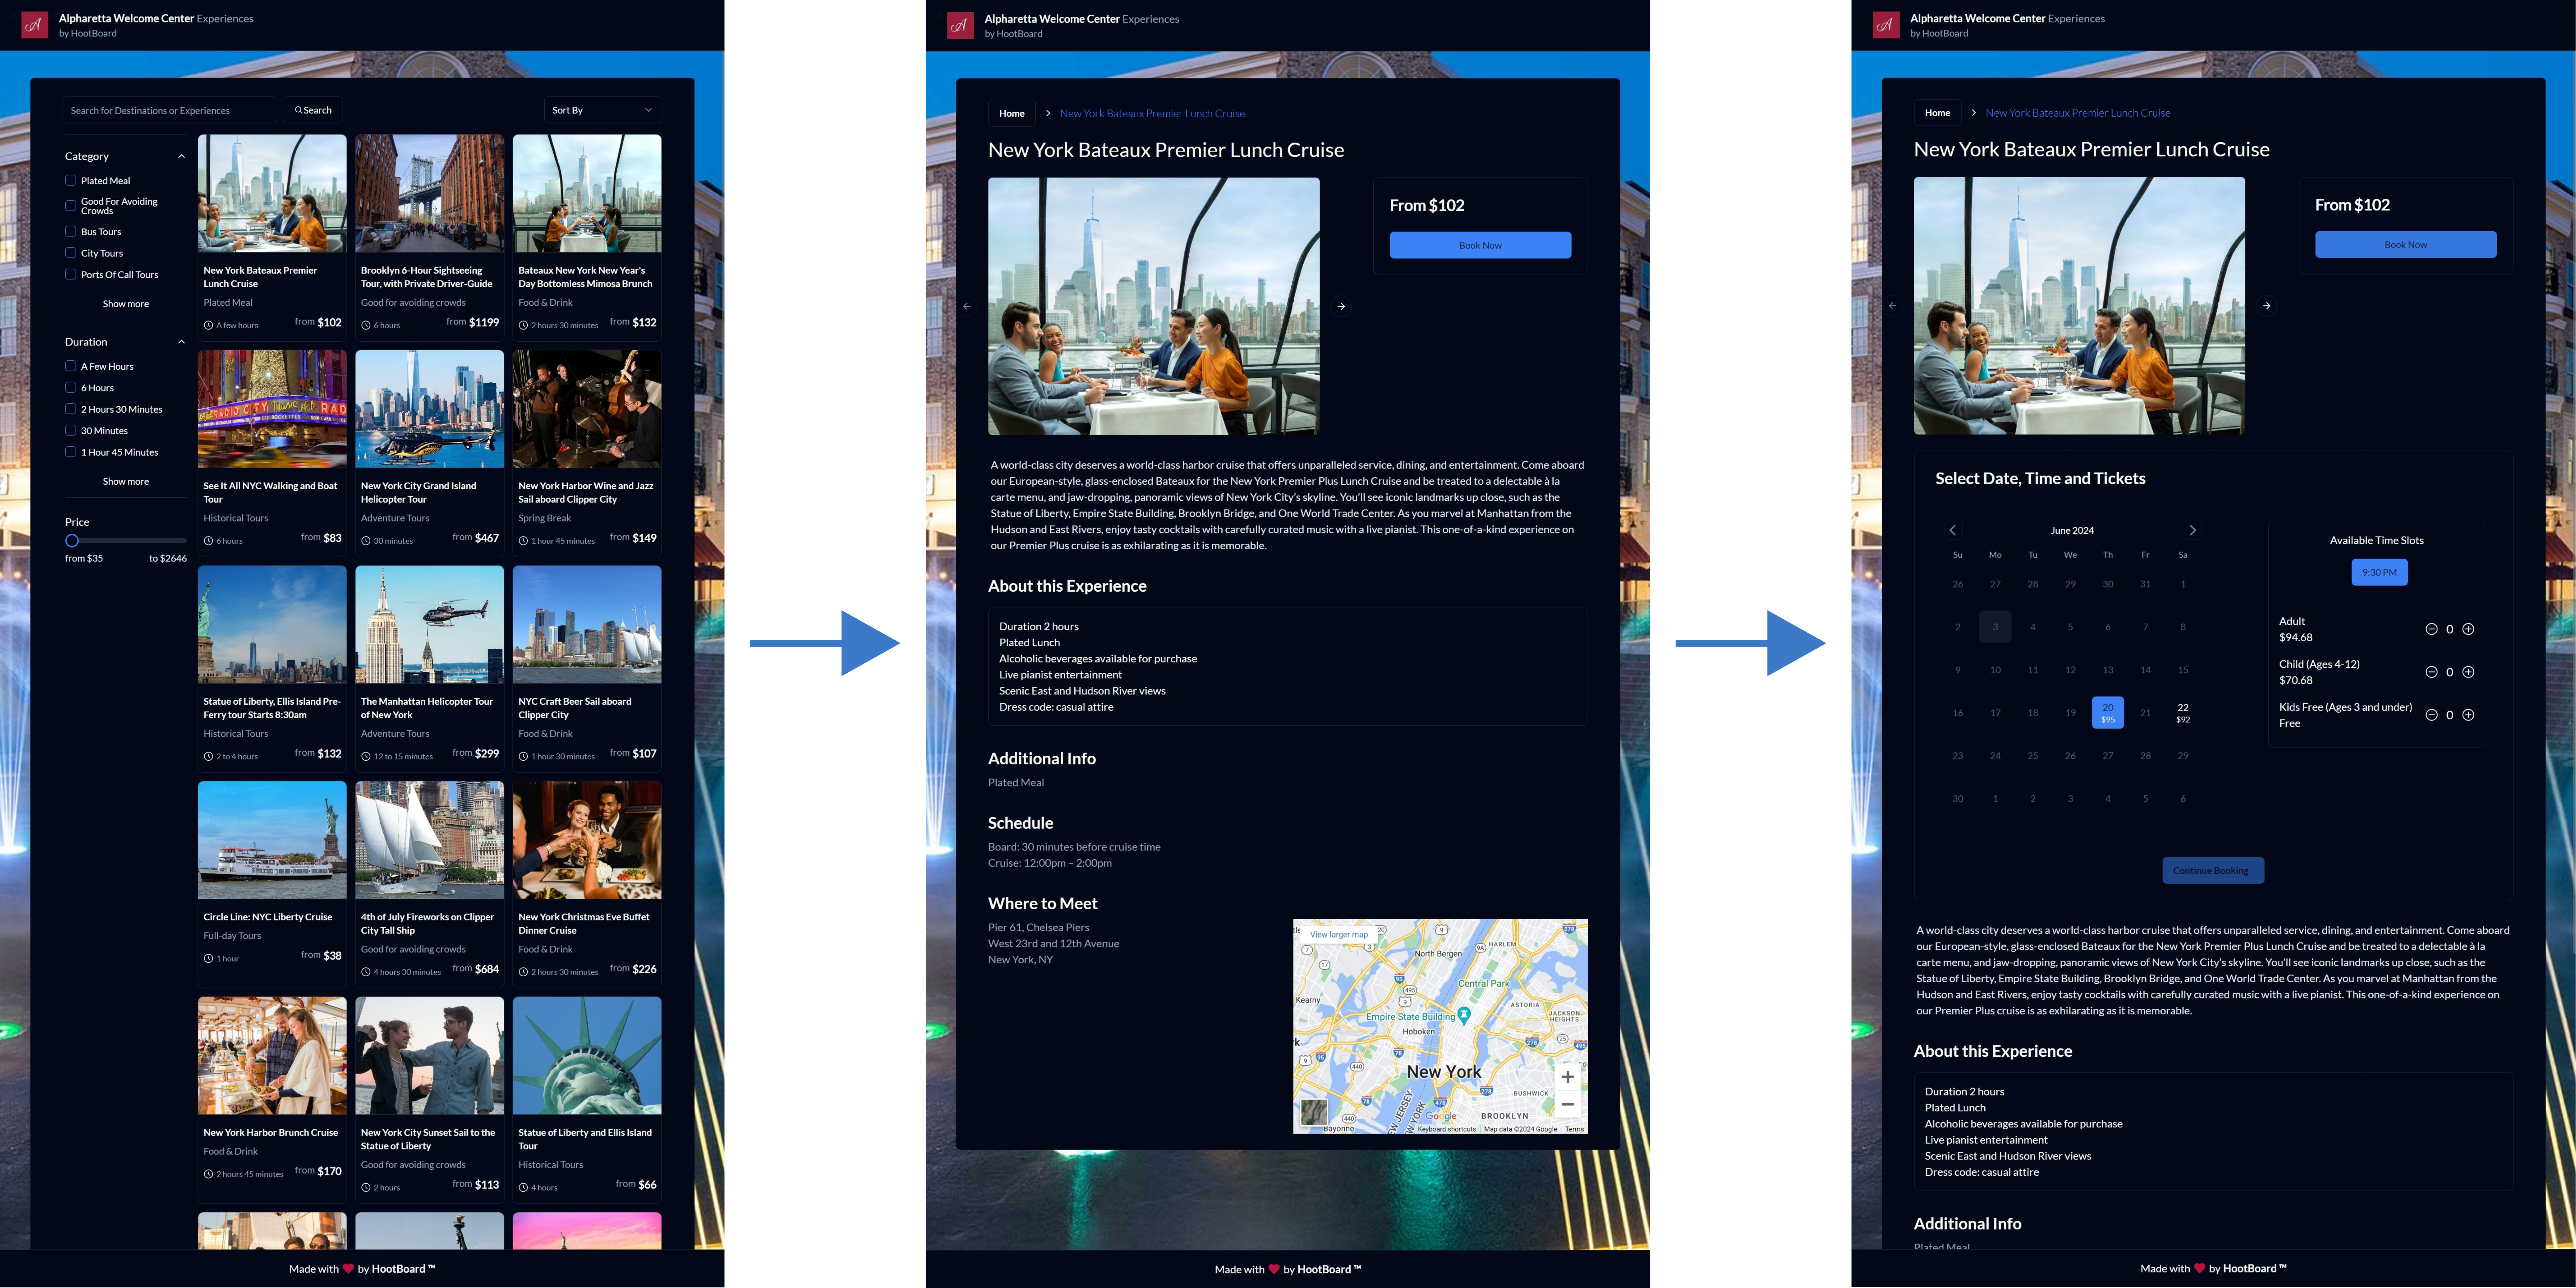Screen dimensions: 2576x1288
Task: Click the Alpharetta logo in the middle panel
Action: [960, 25]
